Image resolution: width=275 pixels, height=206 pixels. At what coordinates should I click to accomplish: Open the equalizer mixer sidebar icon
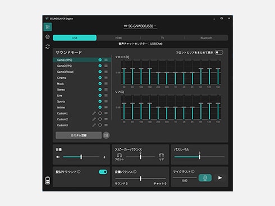[x=48, y=27]
